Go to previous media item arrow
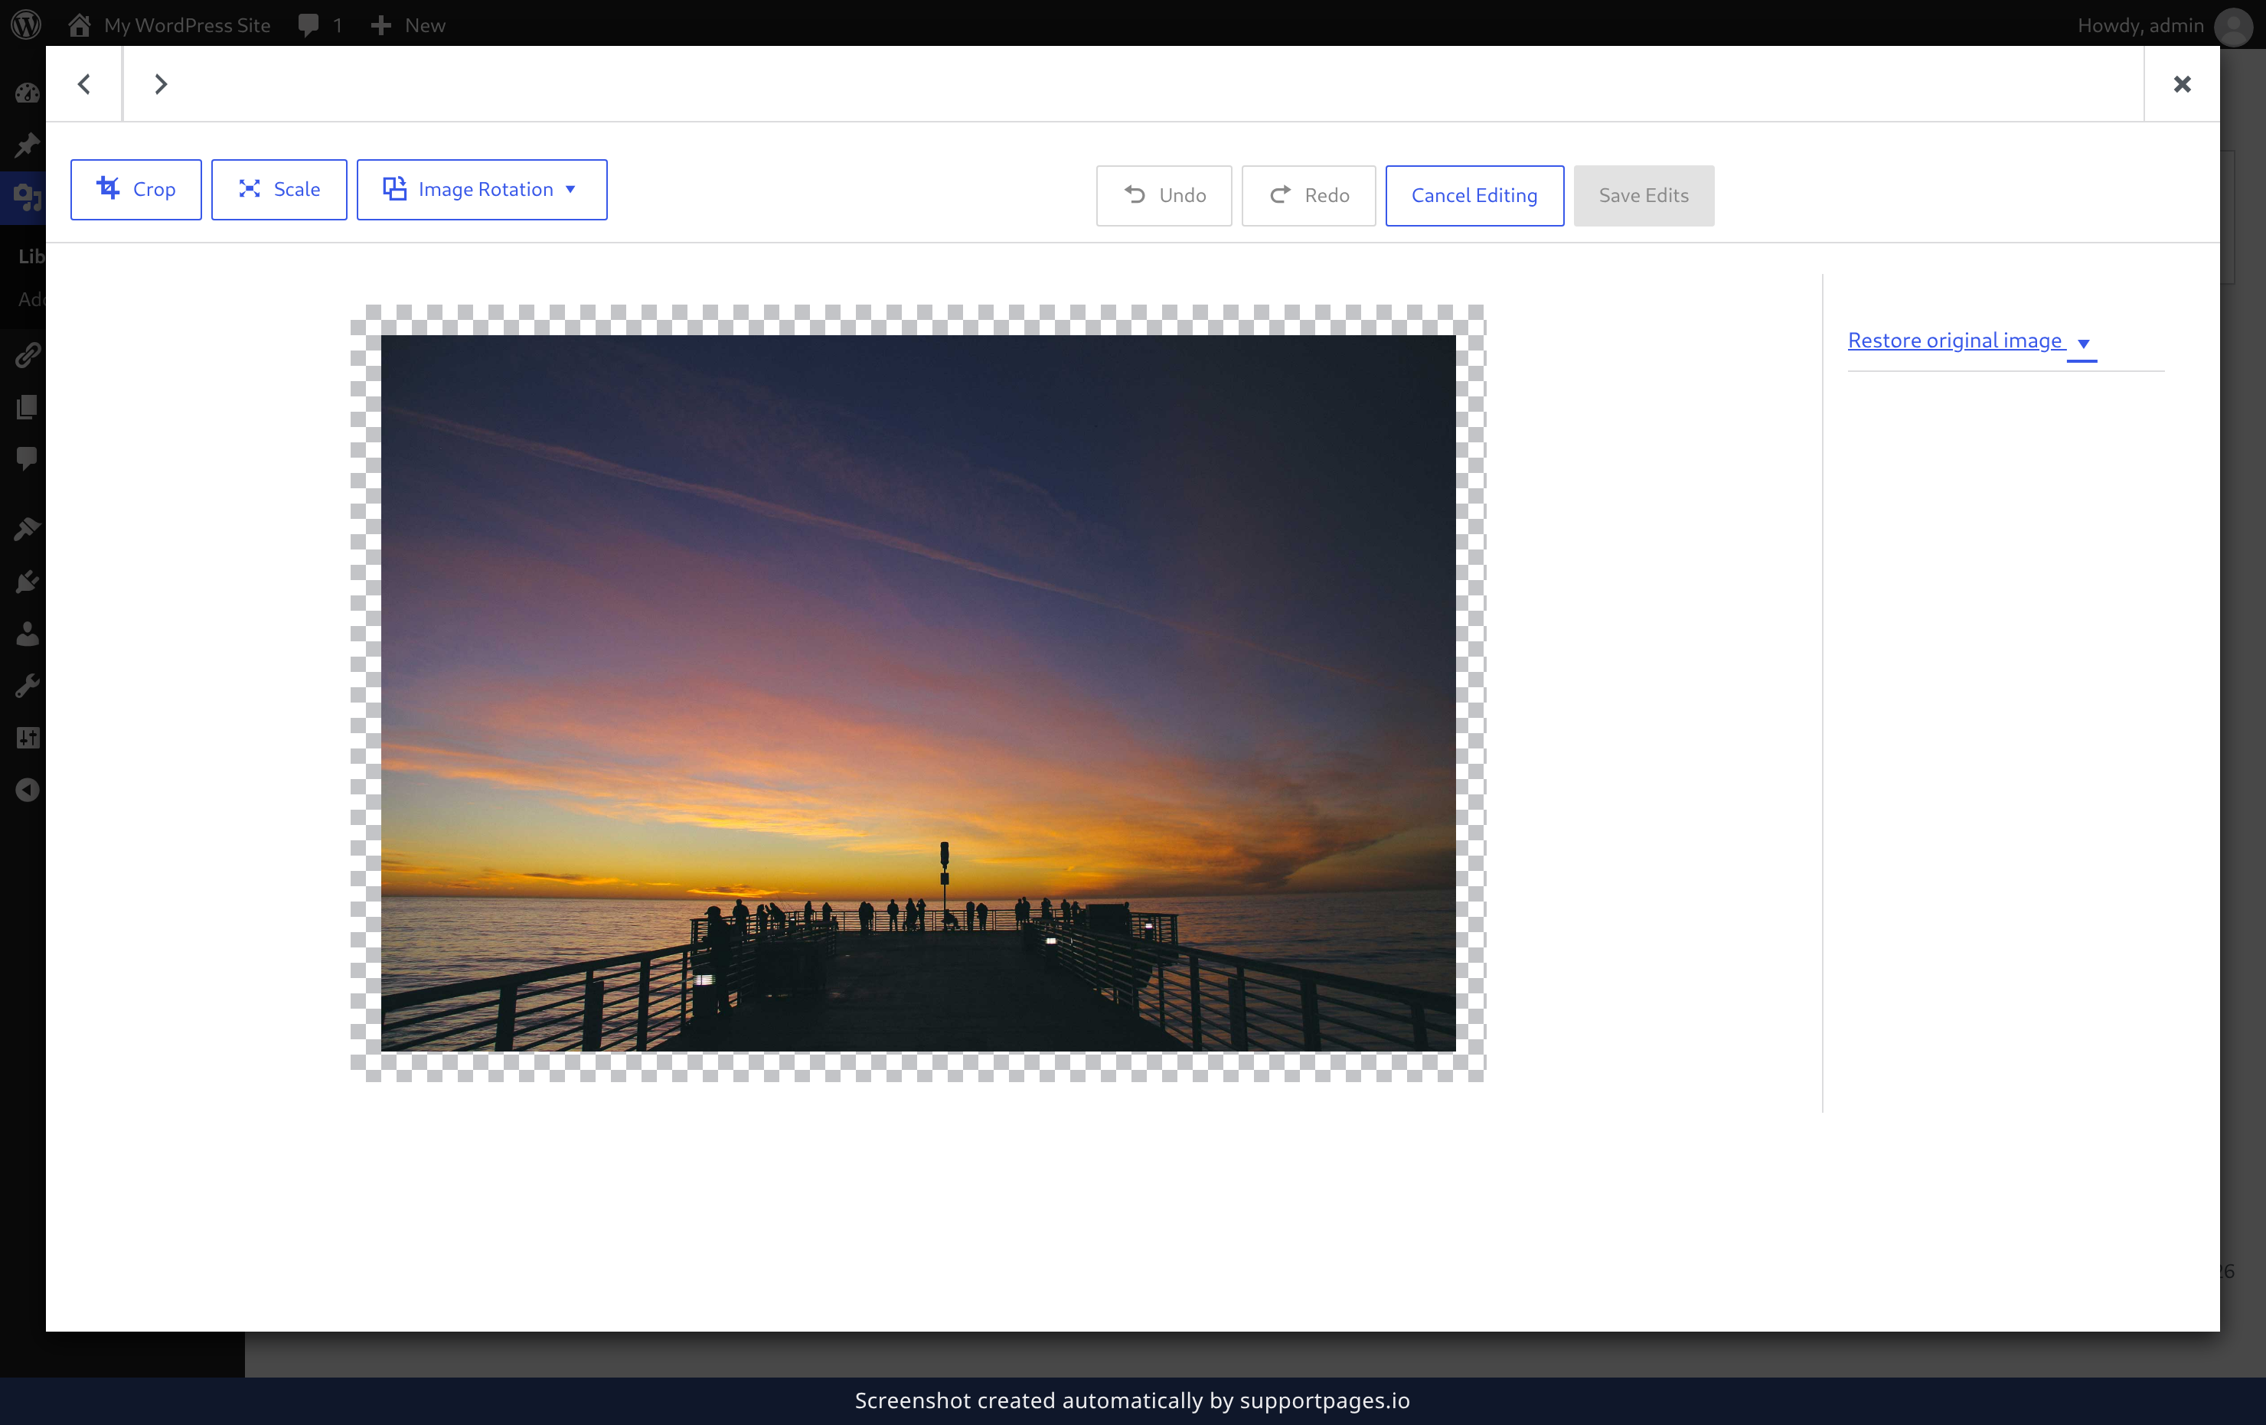 (x=83, y=83)
